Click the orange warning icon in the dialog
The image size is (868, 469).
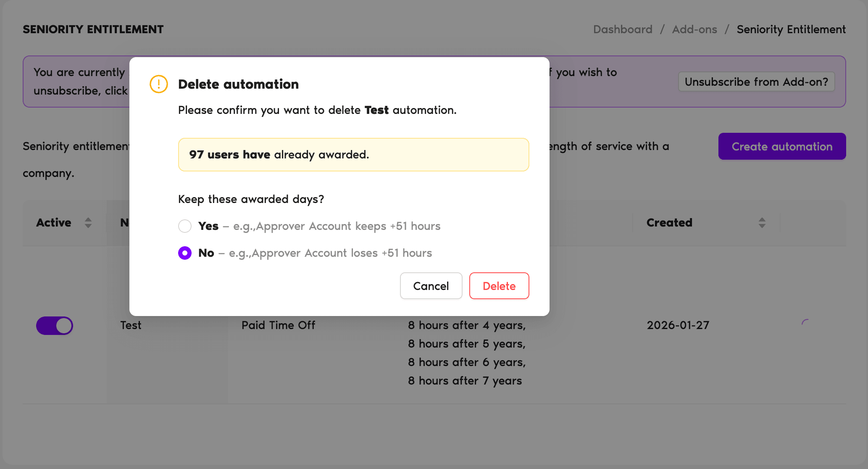[x=159, y=84]
